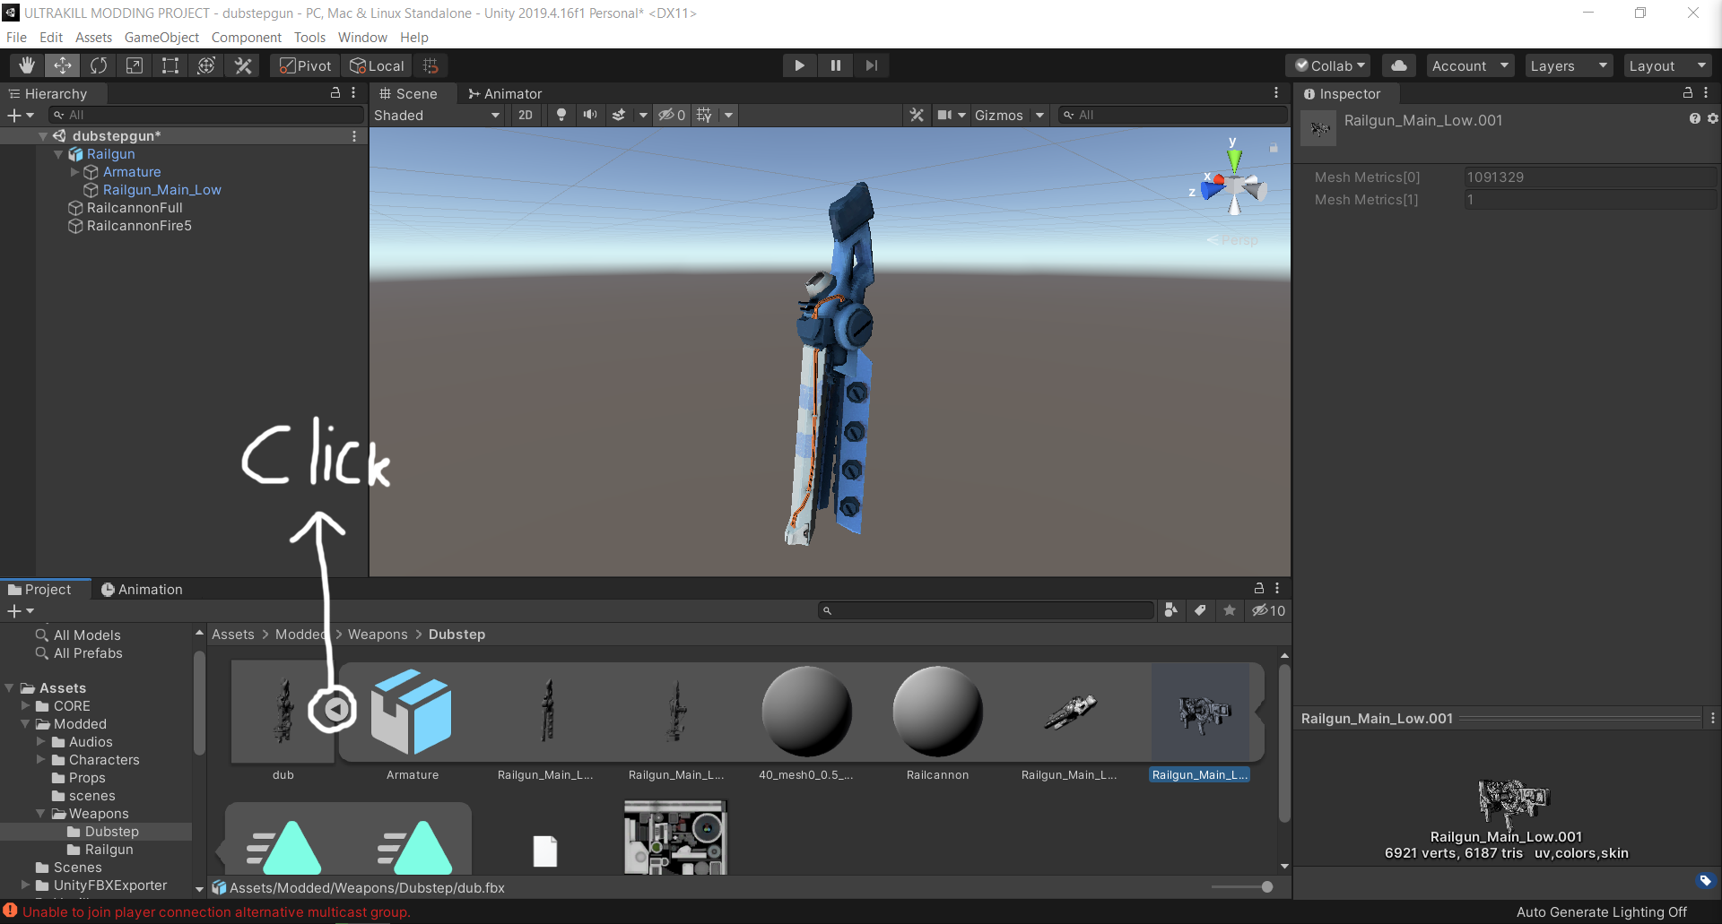The image size is (1722, 924).
Task: Toggle Scene view grid visibility
Action: (x=705, y=115)
